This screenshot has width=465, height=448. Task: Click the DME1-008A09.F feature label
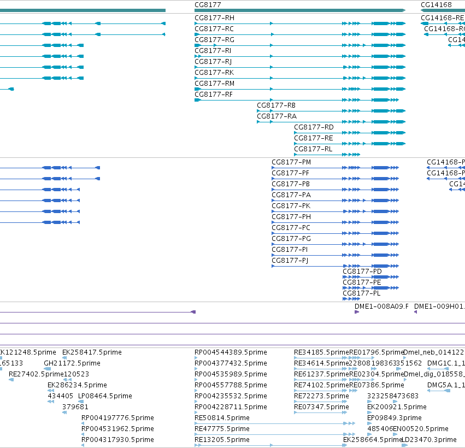(381, 306)
